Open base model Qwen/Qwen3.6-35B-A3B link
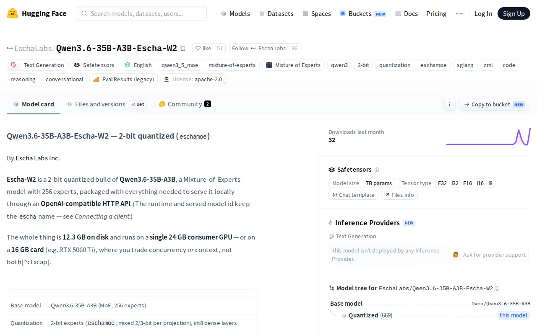This screenshot has height=335, width=537. pyautogui.click(x=501, y=304)
